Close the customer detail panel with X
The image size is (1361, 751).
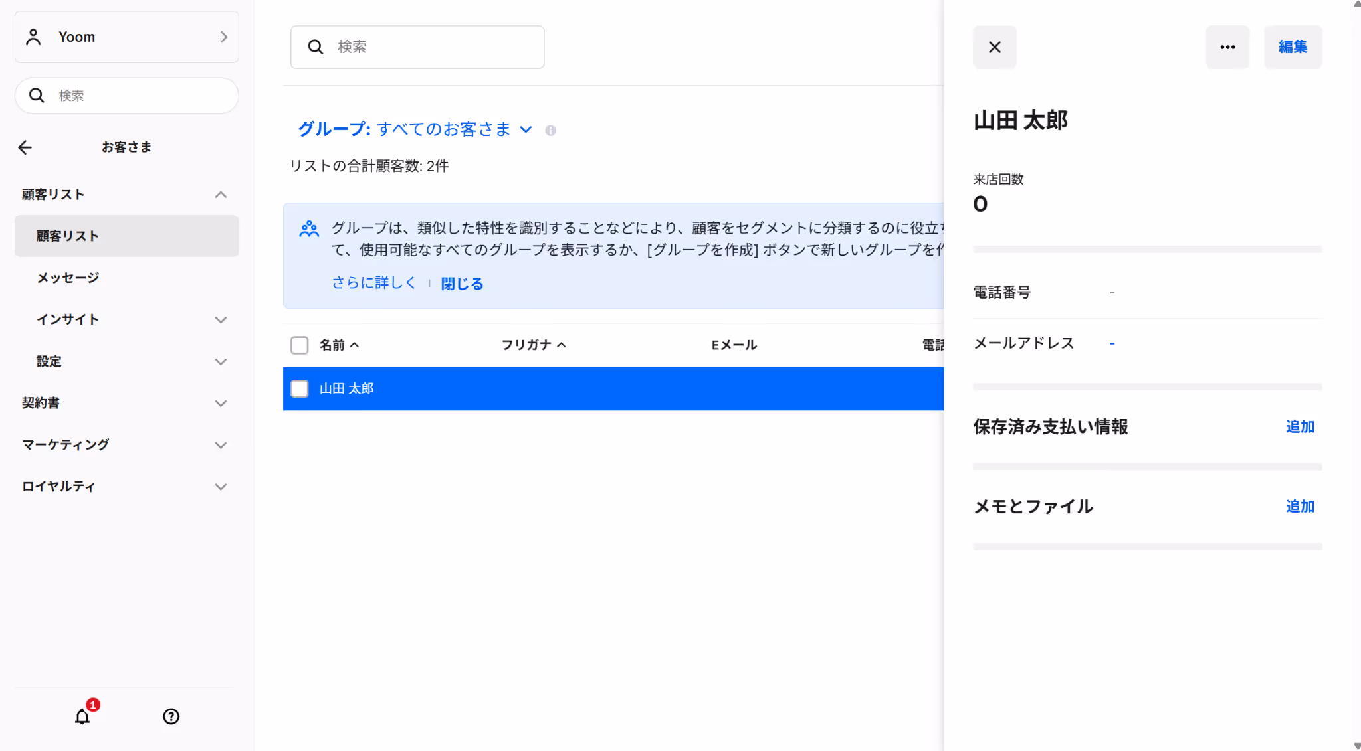994,47
